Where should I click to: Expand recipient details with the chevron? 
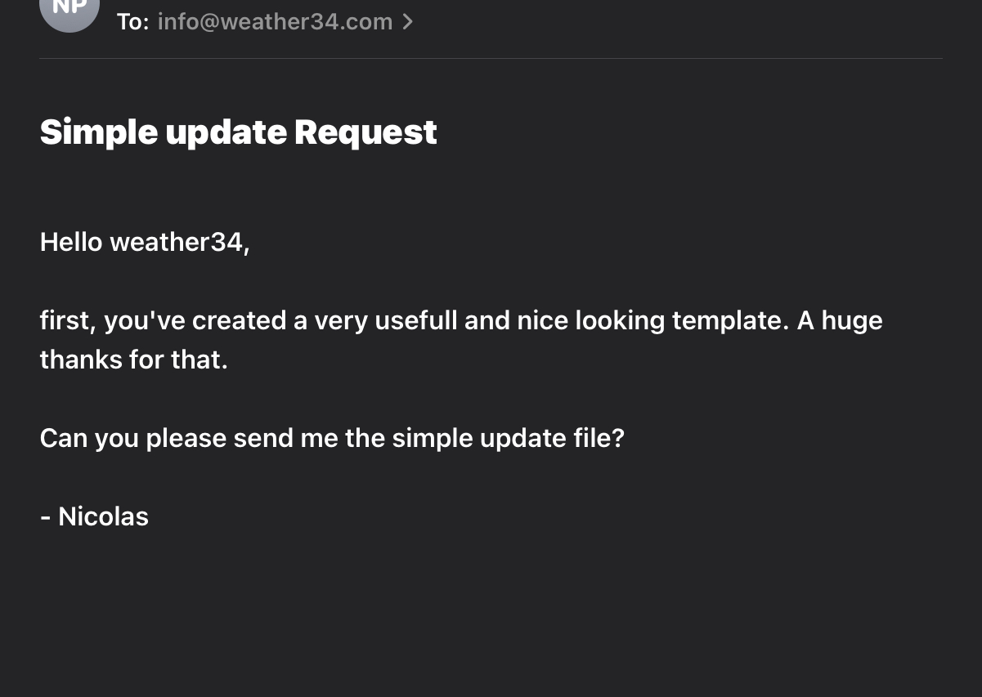tap(408, 22)
